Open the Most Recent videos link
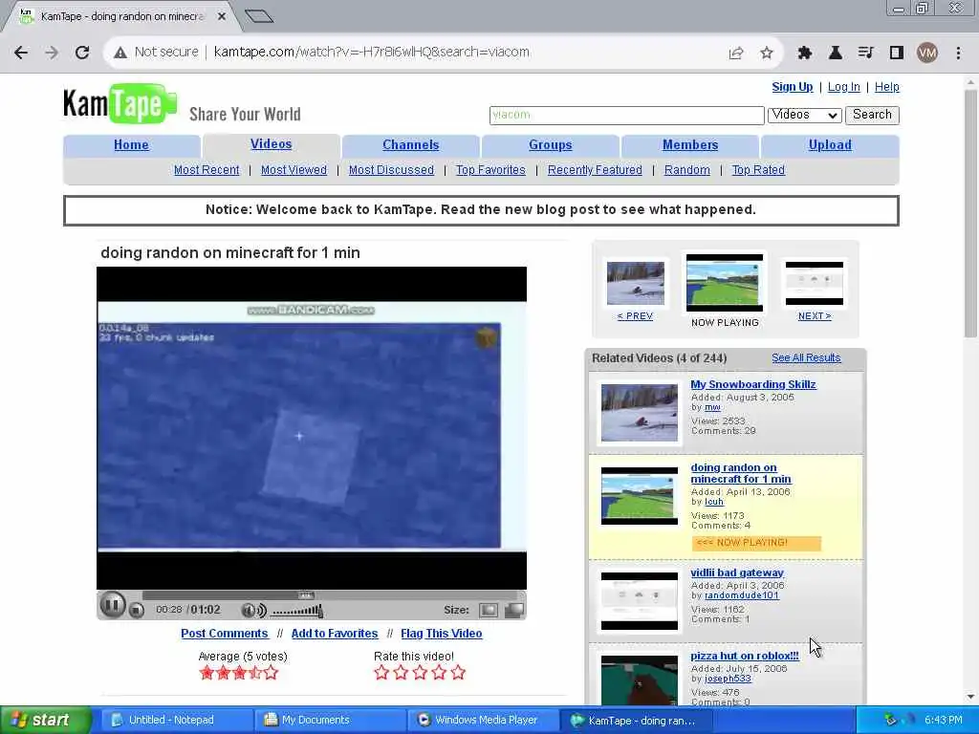The width and height of the screenshot is (979, 734). coord(207,170)
